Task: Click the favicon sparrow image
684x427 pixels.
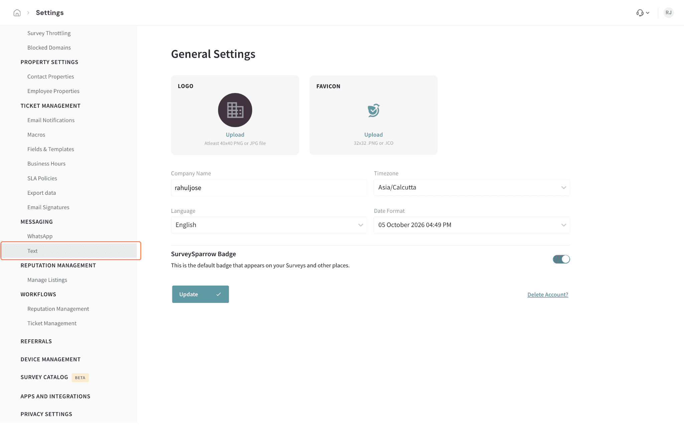Action: coord(373,110)
